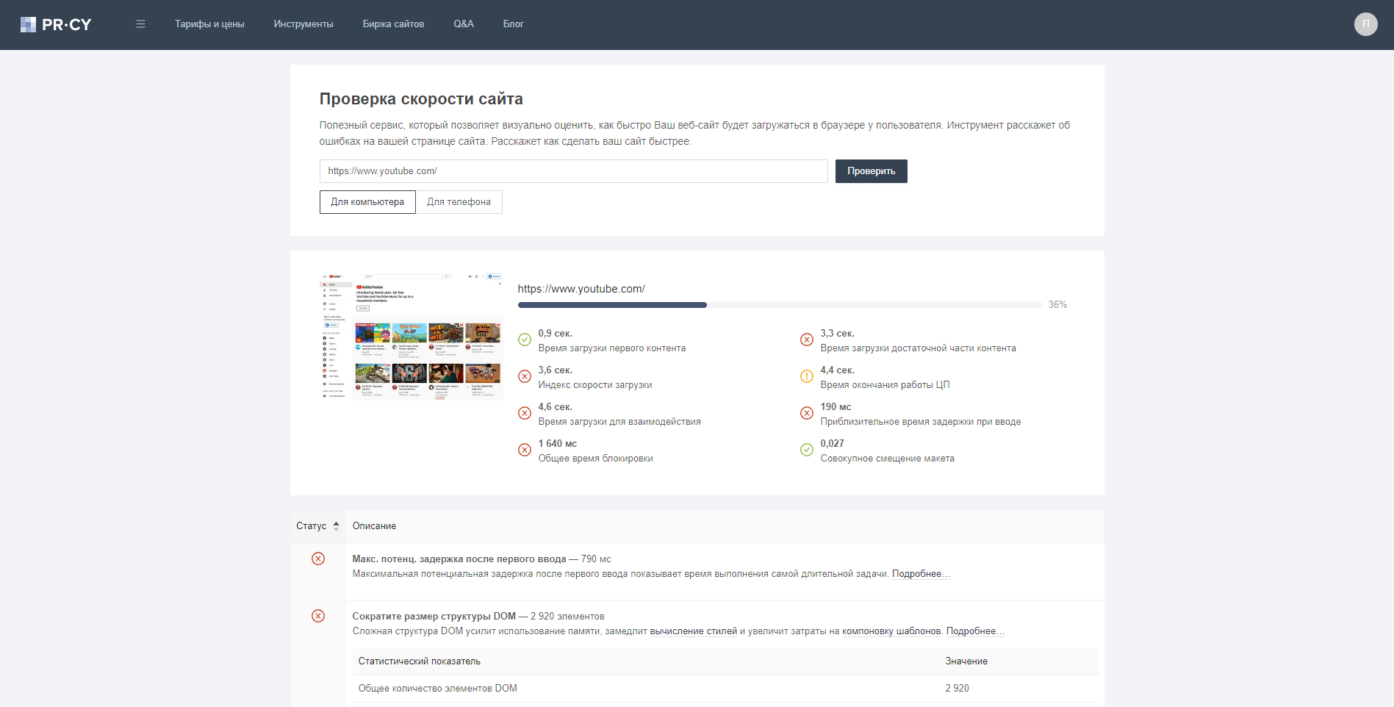Viewport: 1394px width, 707px height.
Task: Click the Время загрузки первого контента label
Action: coord(612,348)
